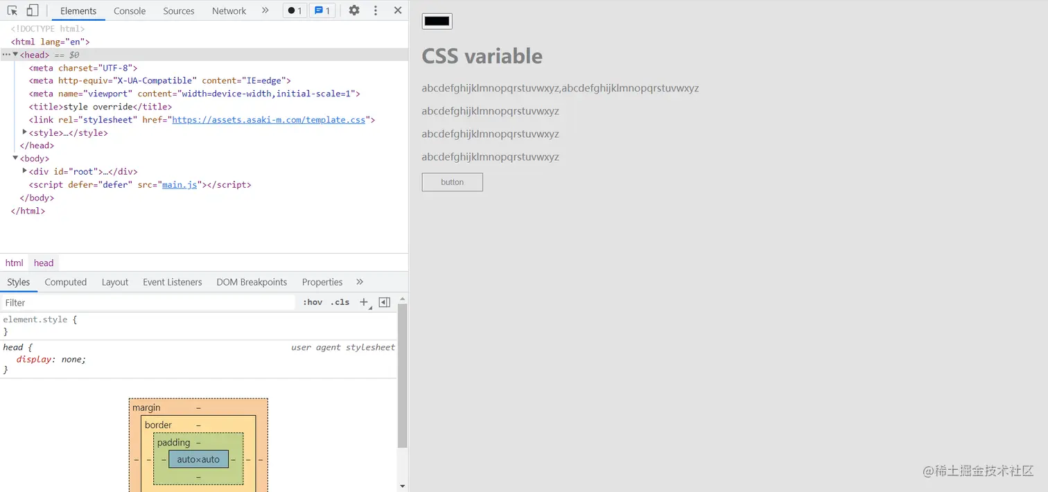
Task: Open the Sources tab
Action: (x=179, y=11)
